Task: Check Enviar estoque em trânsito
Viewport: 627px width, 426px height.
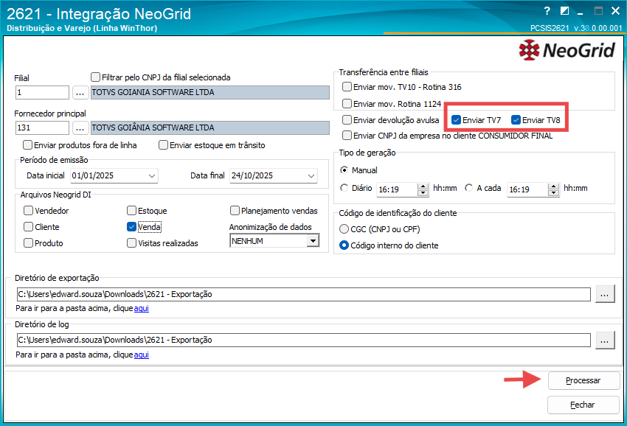Action: 163,144
